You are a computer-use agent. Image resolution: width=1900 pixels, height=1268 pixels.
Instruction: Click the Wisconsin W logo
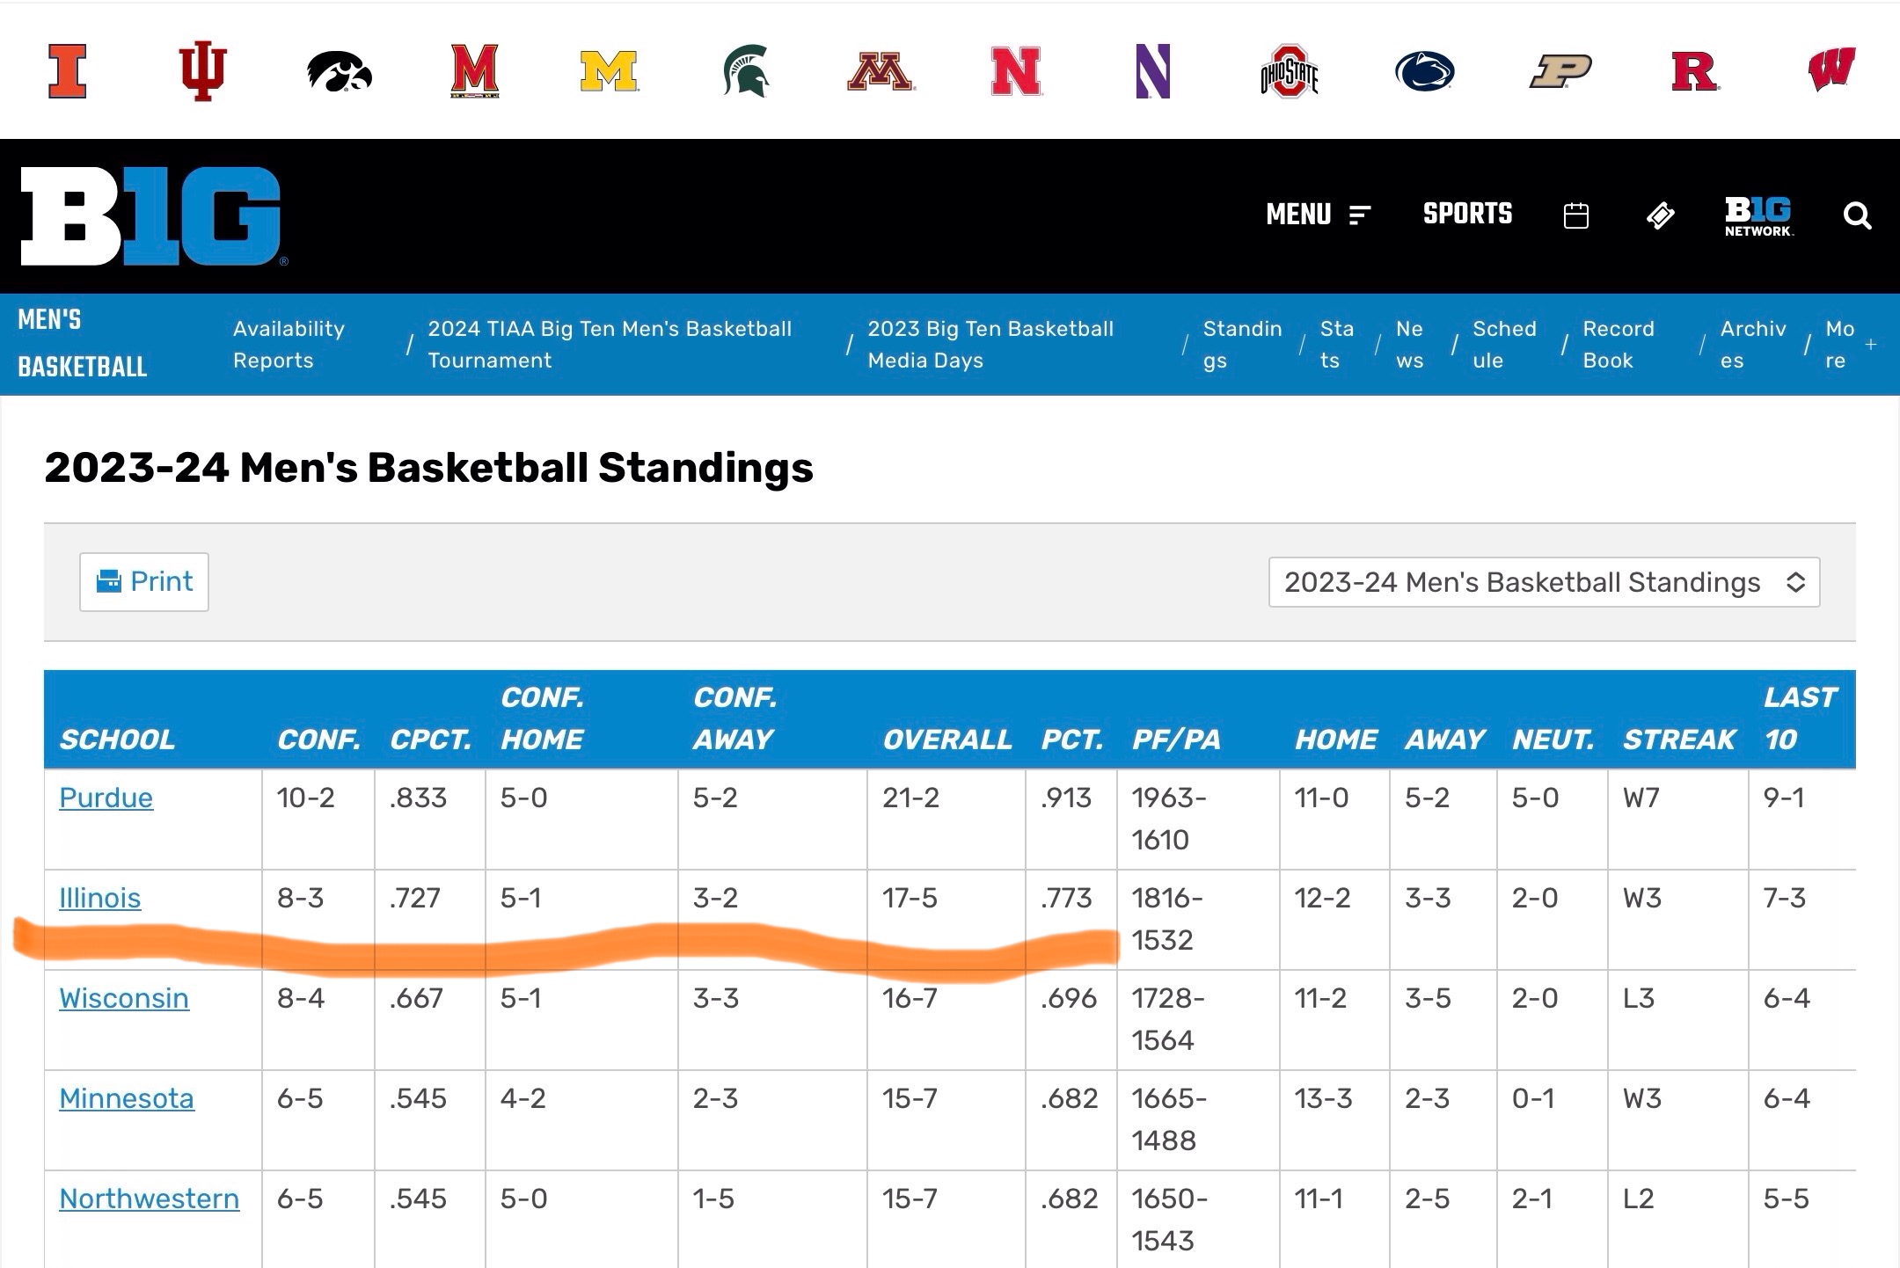[1831, 70]
